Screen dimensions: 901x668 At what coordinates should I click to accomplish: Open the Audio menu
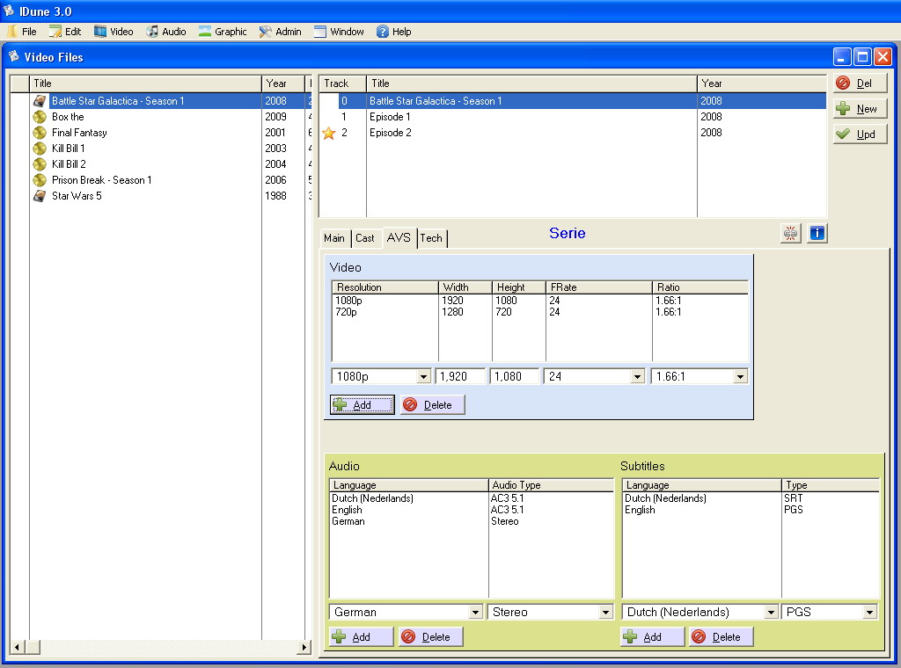166,32
